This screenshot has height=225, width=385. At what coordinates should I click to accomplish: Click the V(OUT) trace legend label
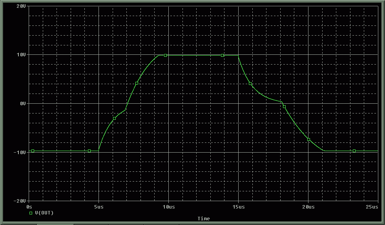(x=44, y=213)
